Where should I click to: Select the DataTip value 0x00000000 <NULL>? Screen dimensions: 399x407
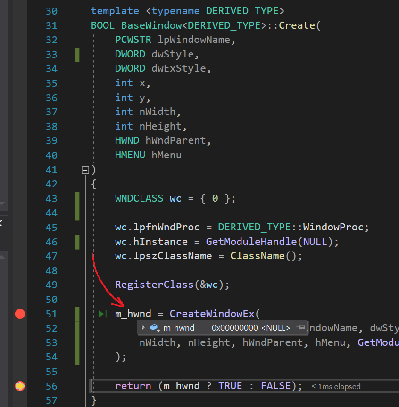click(251, 328)
